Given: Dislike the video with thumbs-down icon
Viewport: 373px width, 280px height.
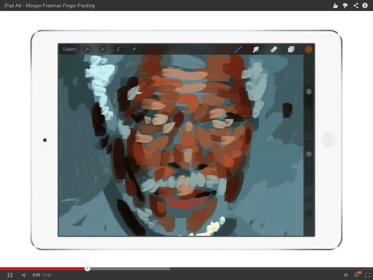Looking at the screenshot, I should [345, 5].
